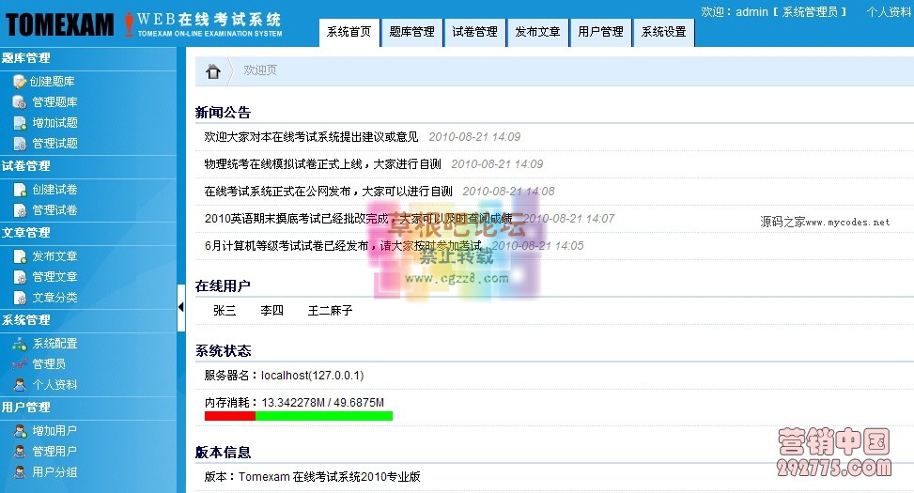This screenshot has width=914, height=493.
Task: Open 管理员 link in sidebar
Action: coord(49,364)
